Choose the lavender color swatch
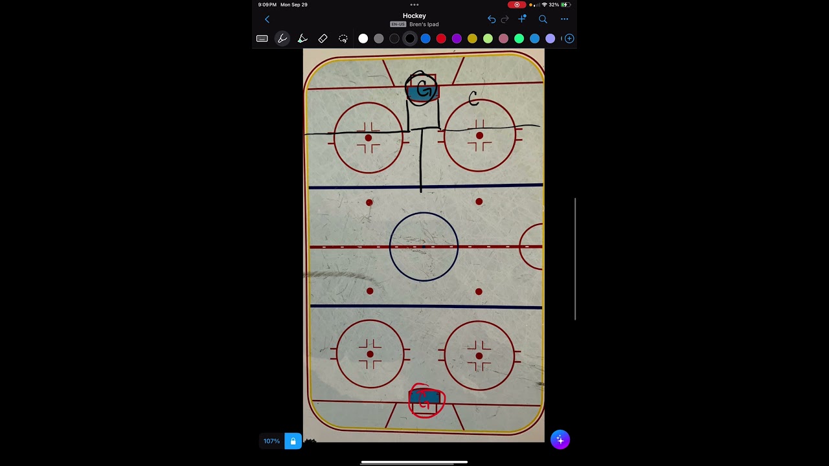829x466 pixels. tap(550, 39)
